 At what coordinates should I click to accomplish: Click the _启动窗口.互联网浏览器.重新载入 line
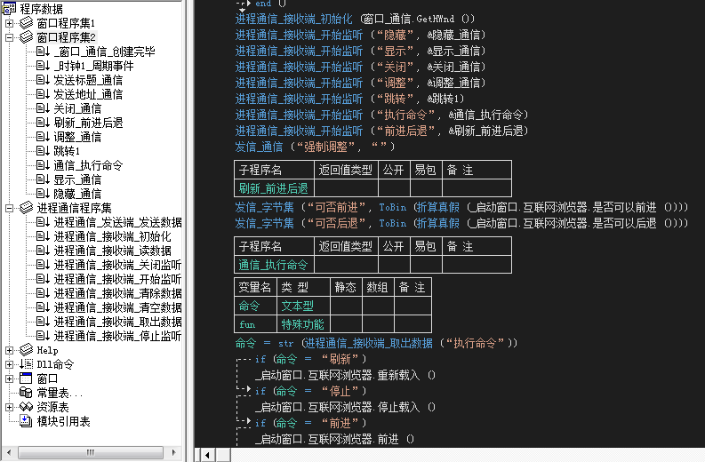(345, 375)
